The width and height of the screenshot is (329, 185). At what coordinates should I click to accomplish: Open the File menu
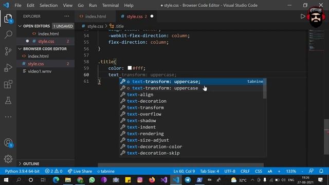pyautogui.click(x=18, y=5)
